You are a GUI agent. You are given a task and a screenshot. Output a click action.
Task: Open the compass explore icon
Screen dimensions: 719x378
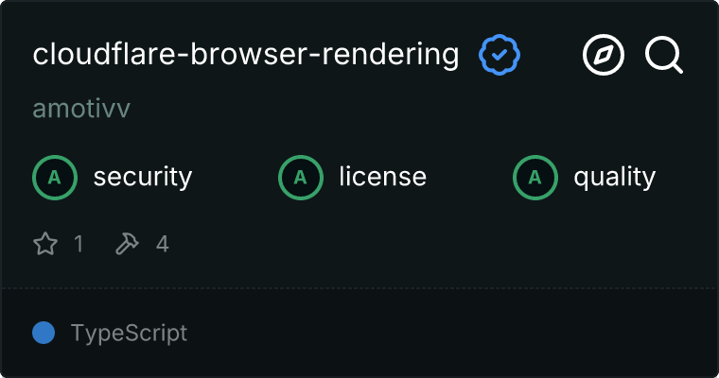point(604,55)
